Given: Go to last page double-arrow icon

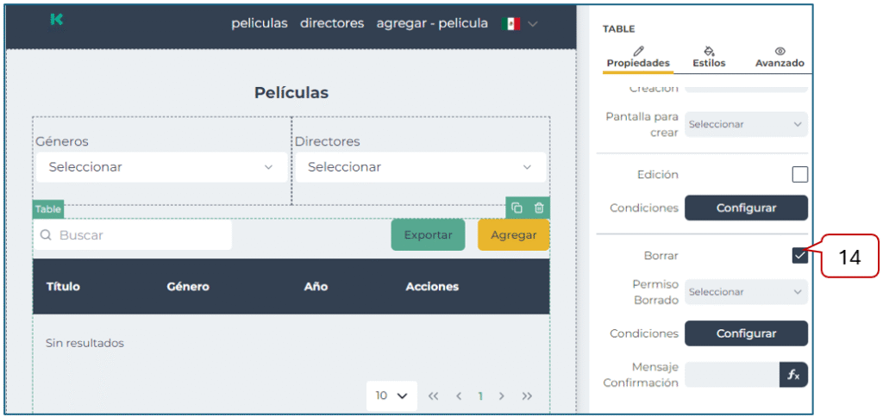Looking at the screenshot, I should coord(527,396).
